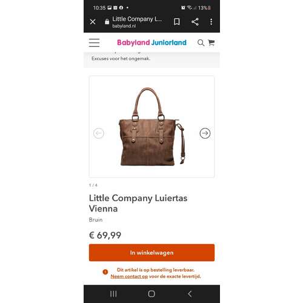The image size is (303, 303).
Task: Tap the babyland.nl URL title area
Action: pyautogui.click(x=137, y=22)
